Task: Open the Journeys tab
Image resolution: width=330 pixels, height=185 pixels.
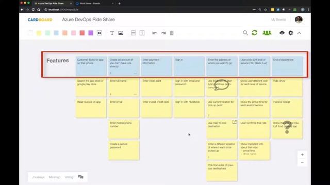Action: tap(38, 177)
